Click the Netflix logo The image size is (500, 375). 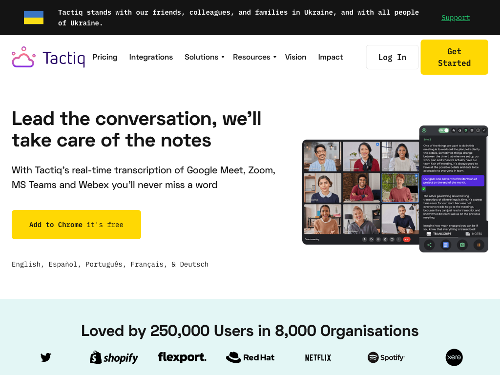point(318,358)
